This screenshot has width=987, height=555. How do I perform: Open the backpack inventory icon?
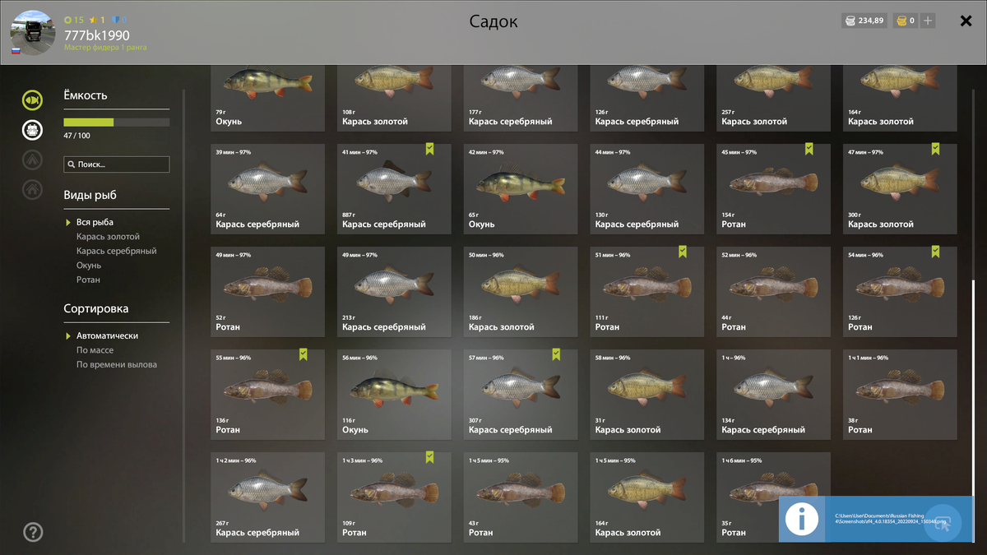pos(32,129)
